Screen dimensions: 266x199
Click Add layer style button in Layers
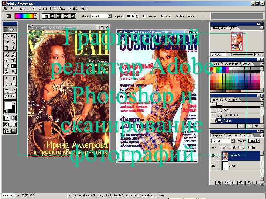(x=219, y=183)
